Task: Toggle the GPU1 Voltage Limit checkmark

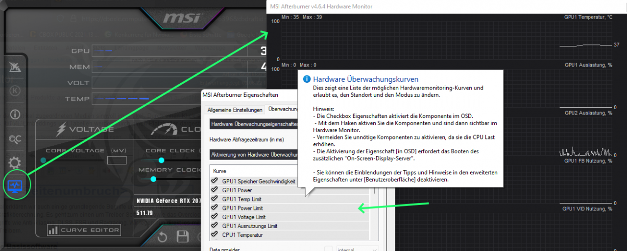Action: (x=214, y=217)
